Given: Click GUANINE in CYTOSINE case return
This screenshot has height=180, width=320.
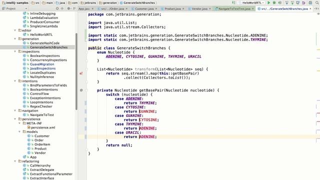Looking at the screenshot, I should (x=147, y=111).
